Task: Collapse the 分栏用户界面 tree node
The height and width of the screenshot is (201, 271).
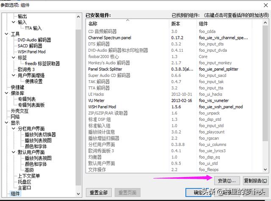Action: [14, 128]
